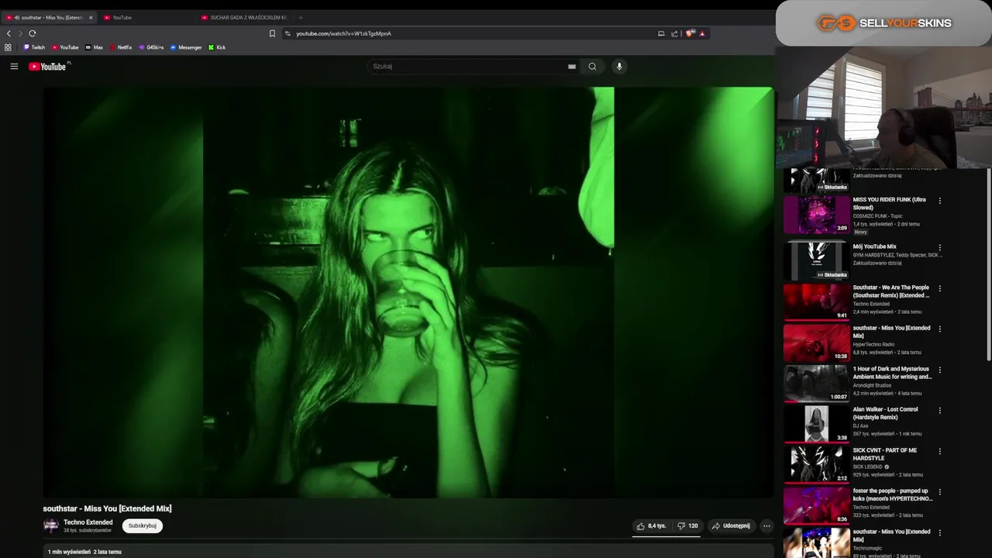Open the foster the people 8:26 thumbnail
Viewport: 992px width, 558px height.
[816, 505]
